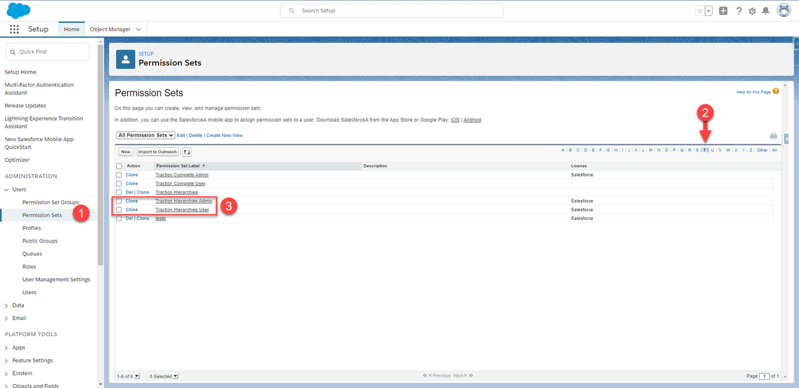Open the Setup gear icon
This screenshot has height=388, width=799.
point(752,11)
